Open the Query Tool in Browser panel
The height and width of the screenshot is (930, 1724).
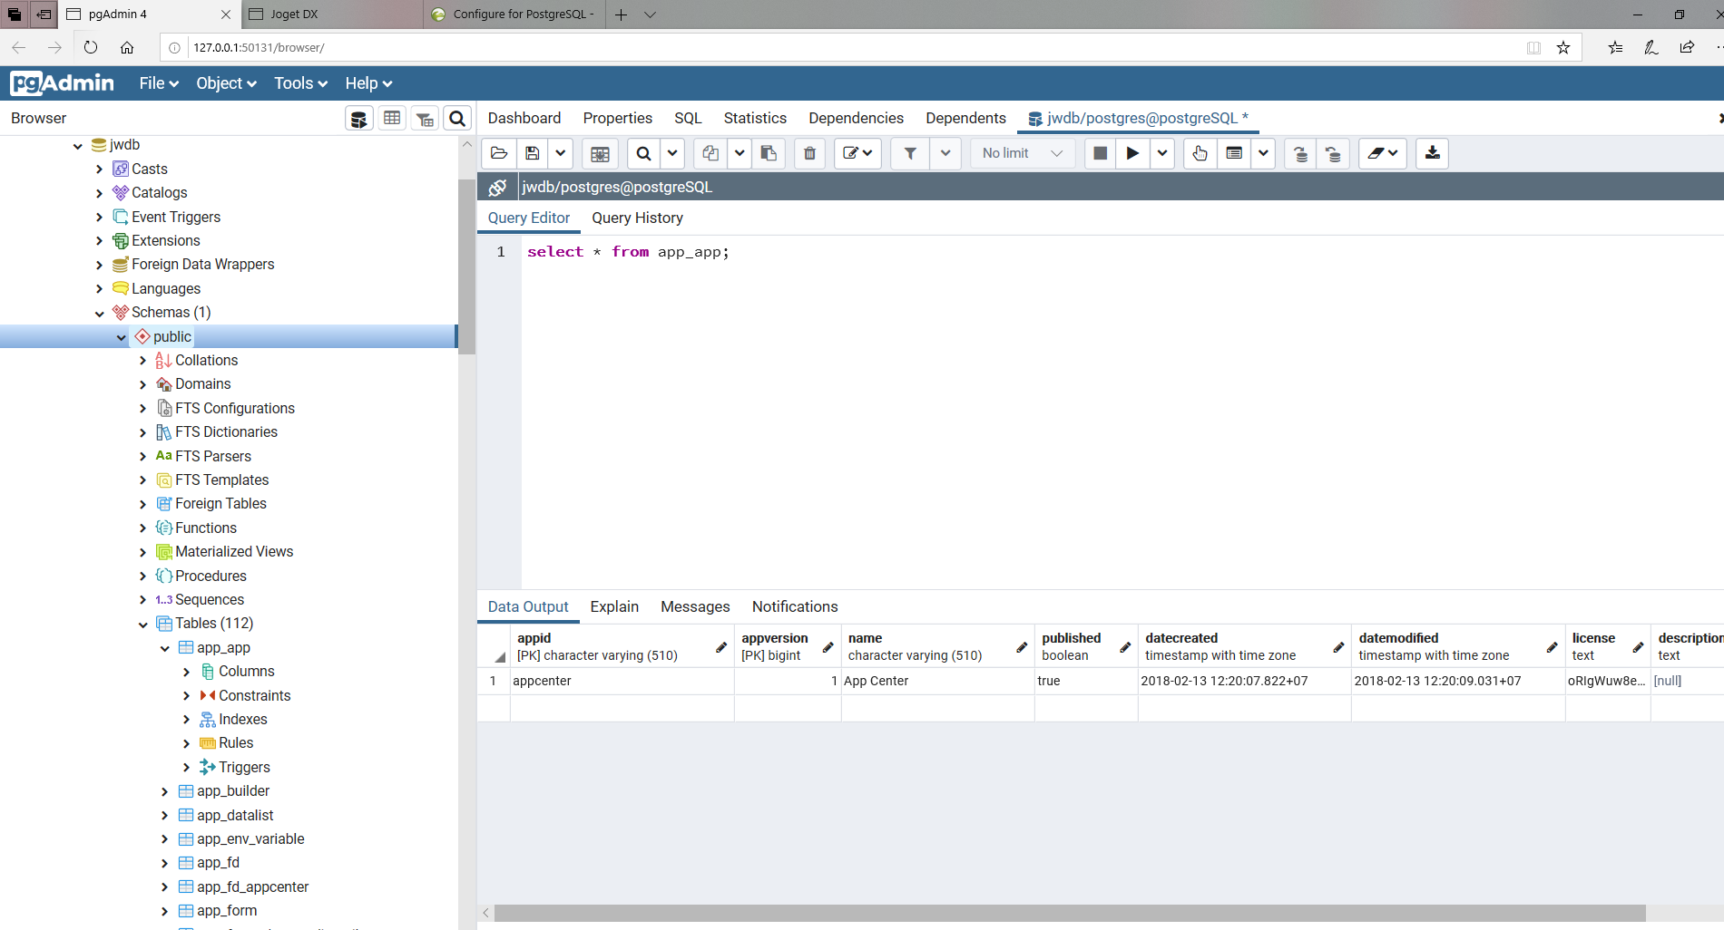[x=359, y=119]
